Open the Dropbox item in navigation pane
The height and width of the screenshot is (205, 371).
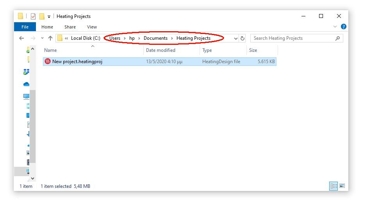pos(27,72)
